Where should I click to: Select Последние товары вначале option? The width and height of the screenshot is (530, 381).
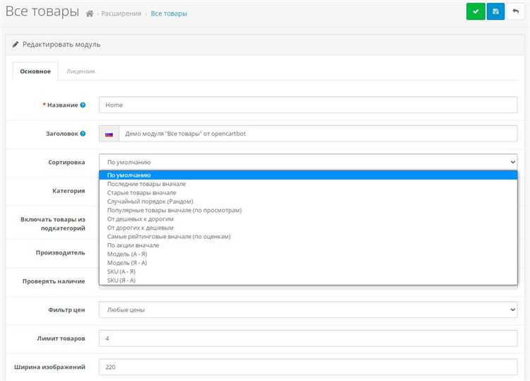point(308,184)
